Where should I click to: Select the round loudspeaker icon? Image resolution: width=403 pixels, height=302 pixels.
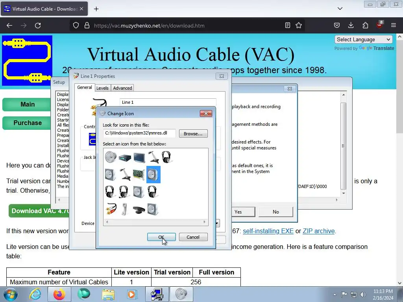tap(111, 157)
